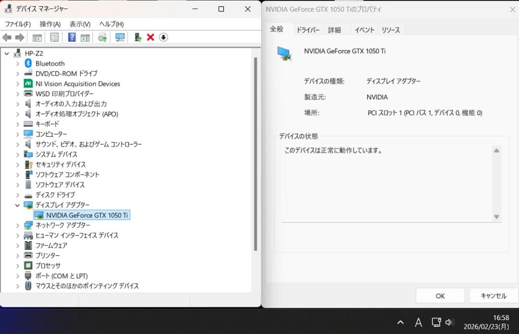Image resolution: width=519 pixels, height=334 pixels.
Task: Click the Scan for hardware changes icon
Action: (120, 37)
